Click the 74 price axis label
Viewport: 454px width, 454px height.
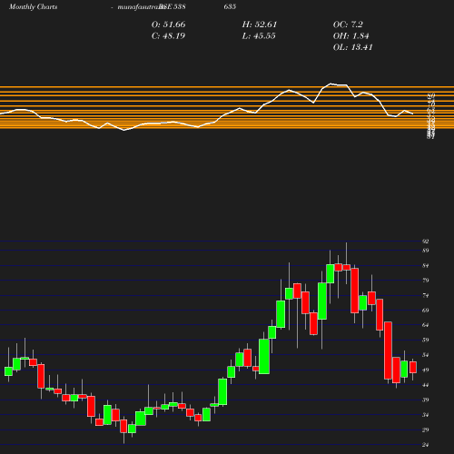426,295
